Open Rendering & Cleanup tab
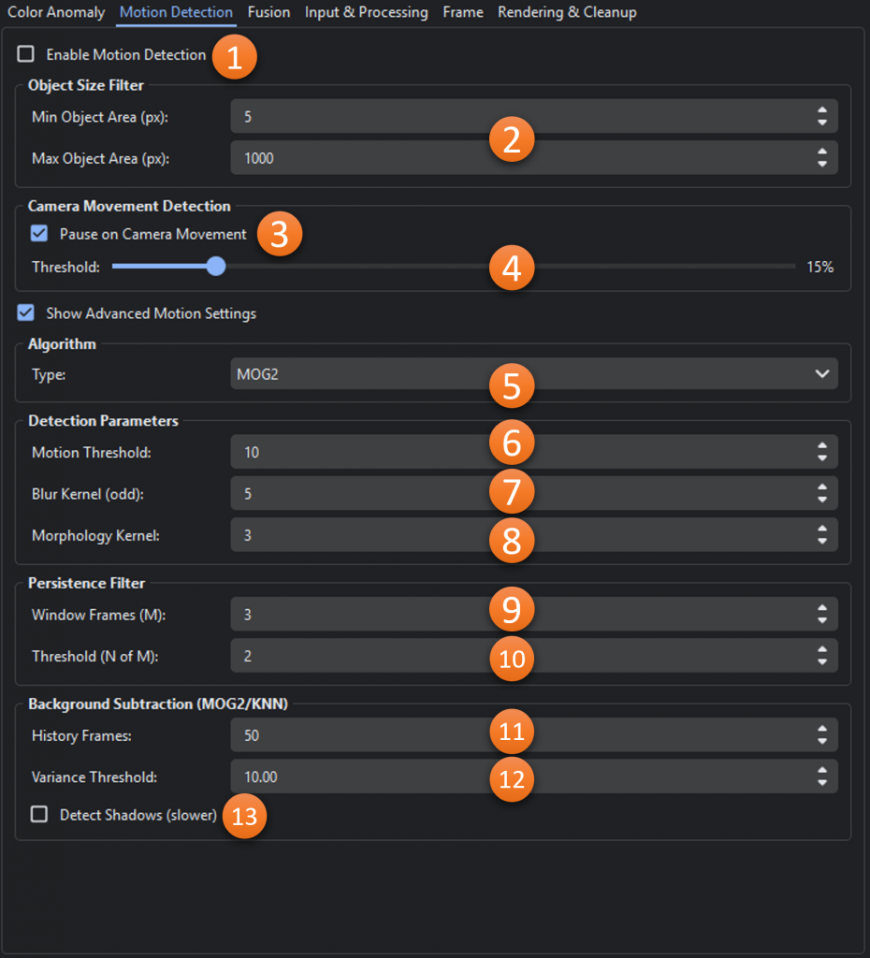The width and height of the screenshot is (870, 958). (567, 12)
